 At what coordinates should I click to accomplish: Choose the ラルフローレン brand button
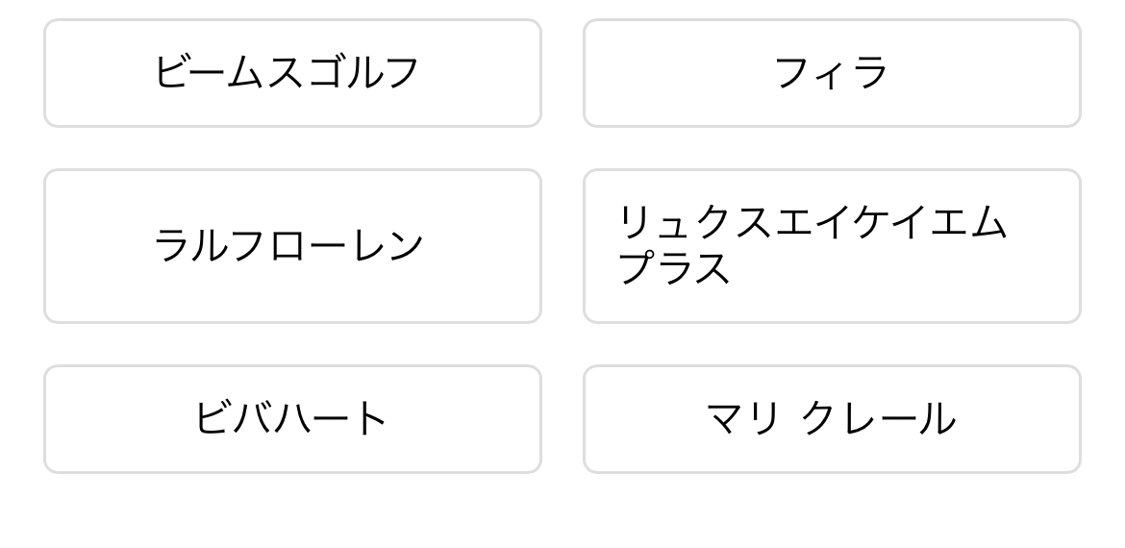[292, 246]
